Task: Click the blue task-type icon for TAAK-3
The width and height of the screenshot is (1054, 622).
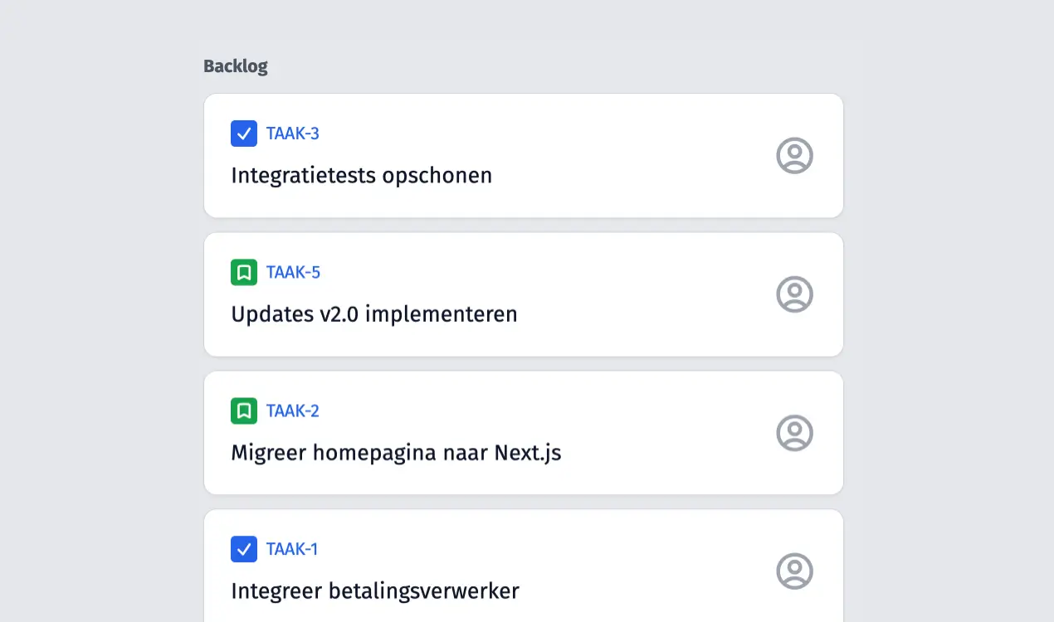Action: click(244, 134)
